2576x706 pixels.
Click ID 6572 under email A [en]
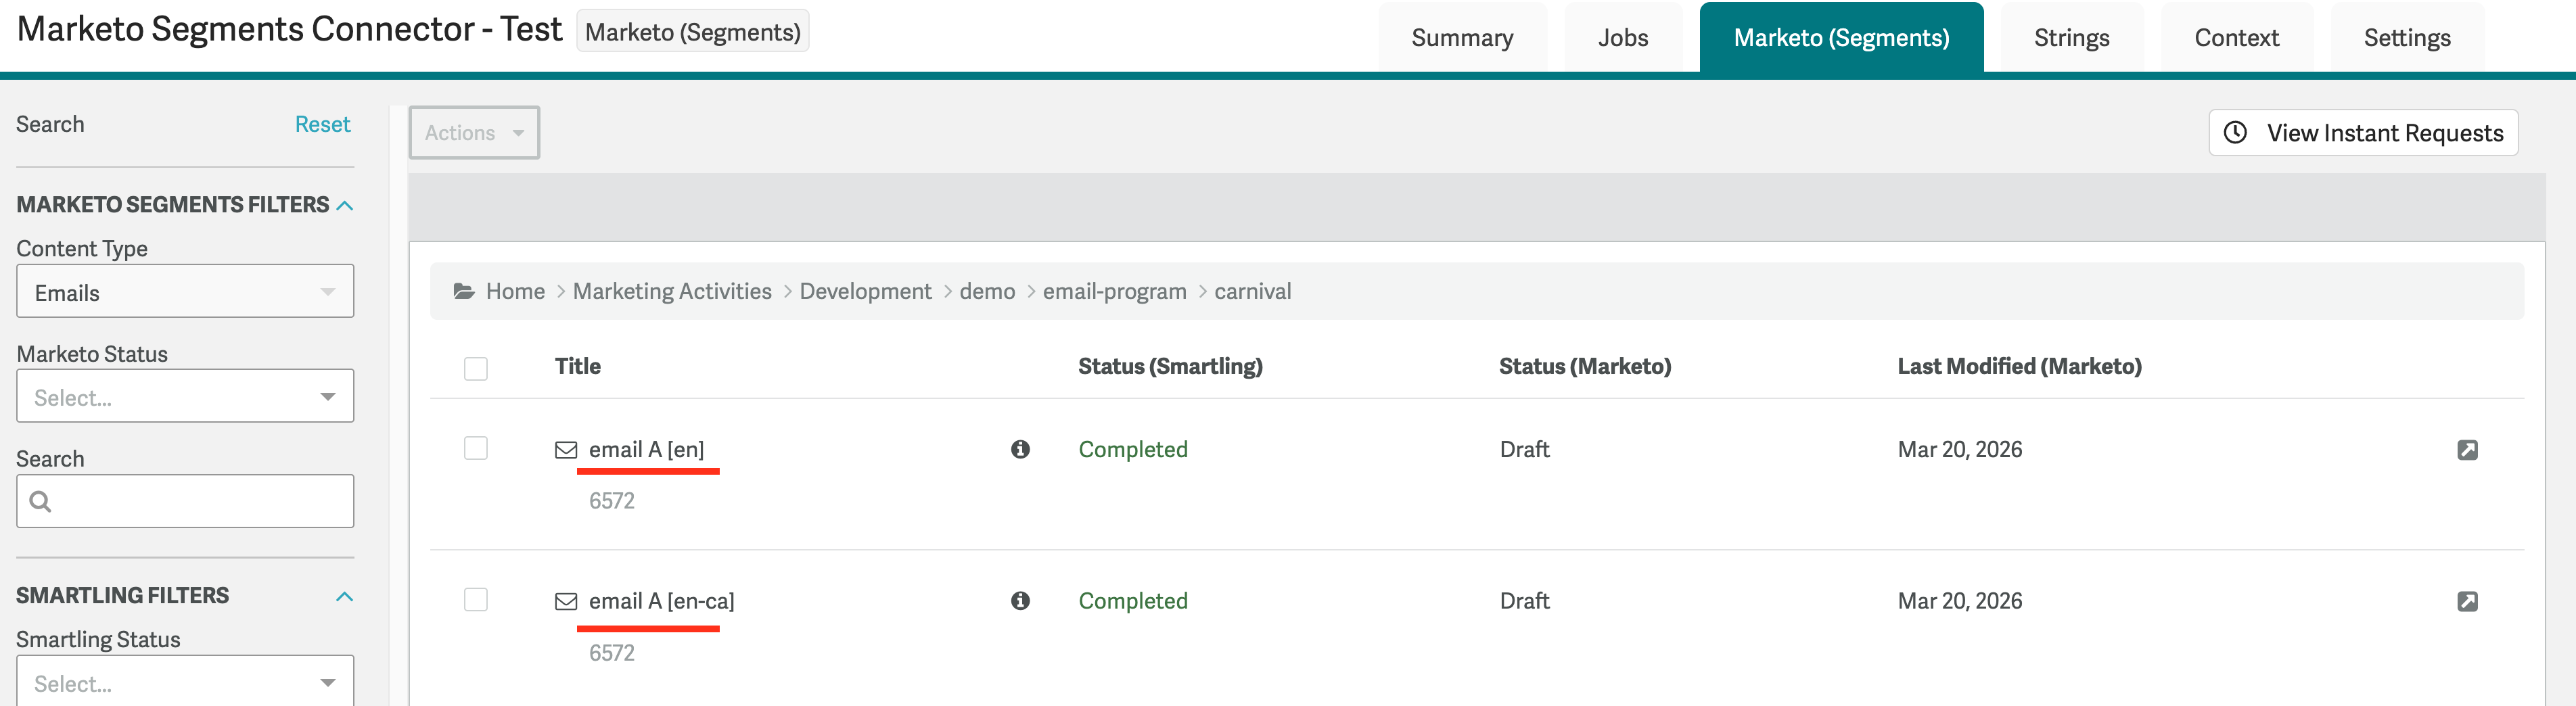pyautogui.click(x=611, y=501)
